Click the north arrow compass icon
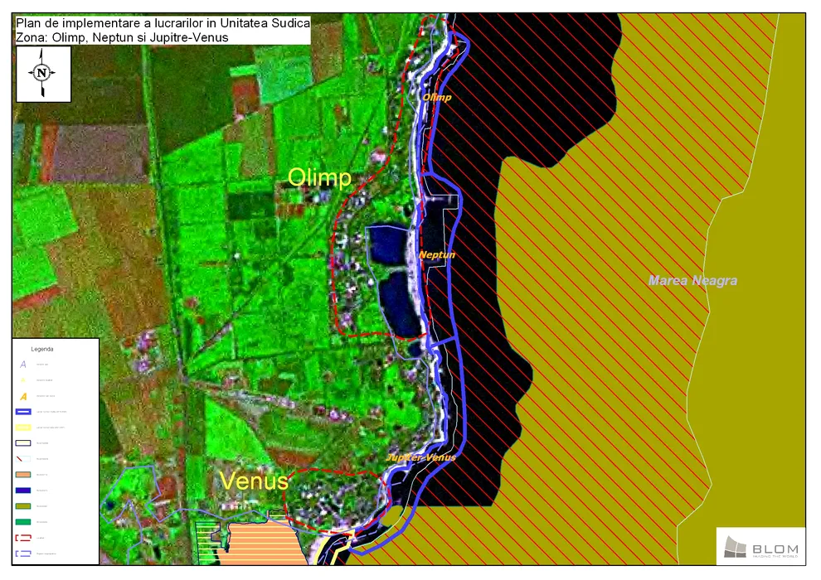 click(x=43, y=73)
